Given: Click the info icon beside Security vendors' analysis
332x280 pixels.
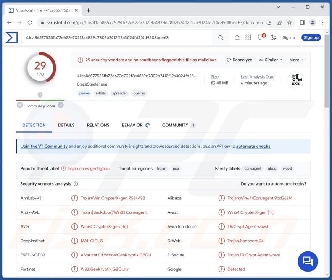Looking at the screenshot, I should pos(76,184).
